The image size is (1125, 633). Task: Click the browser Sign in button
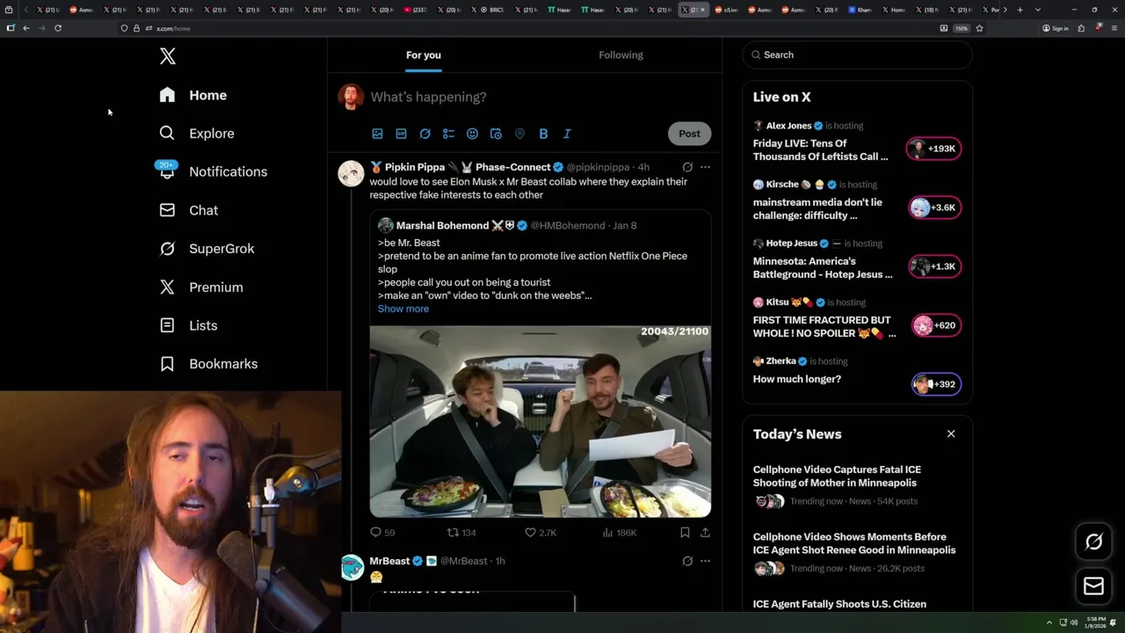point(1055,28)
